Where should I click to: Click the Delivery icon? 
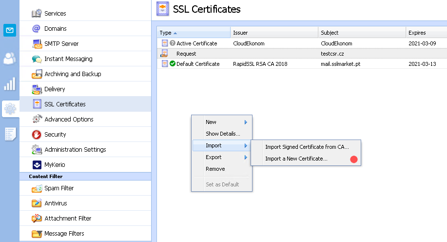coord(37,89)
